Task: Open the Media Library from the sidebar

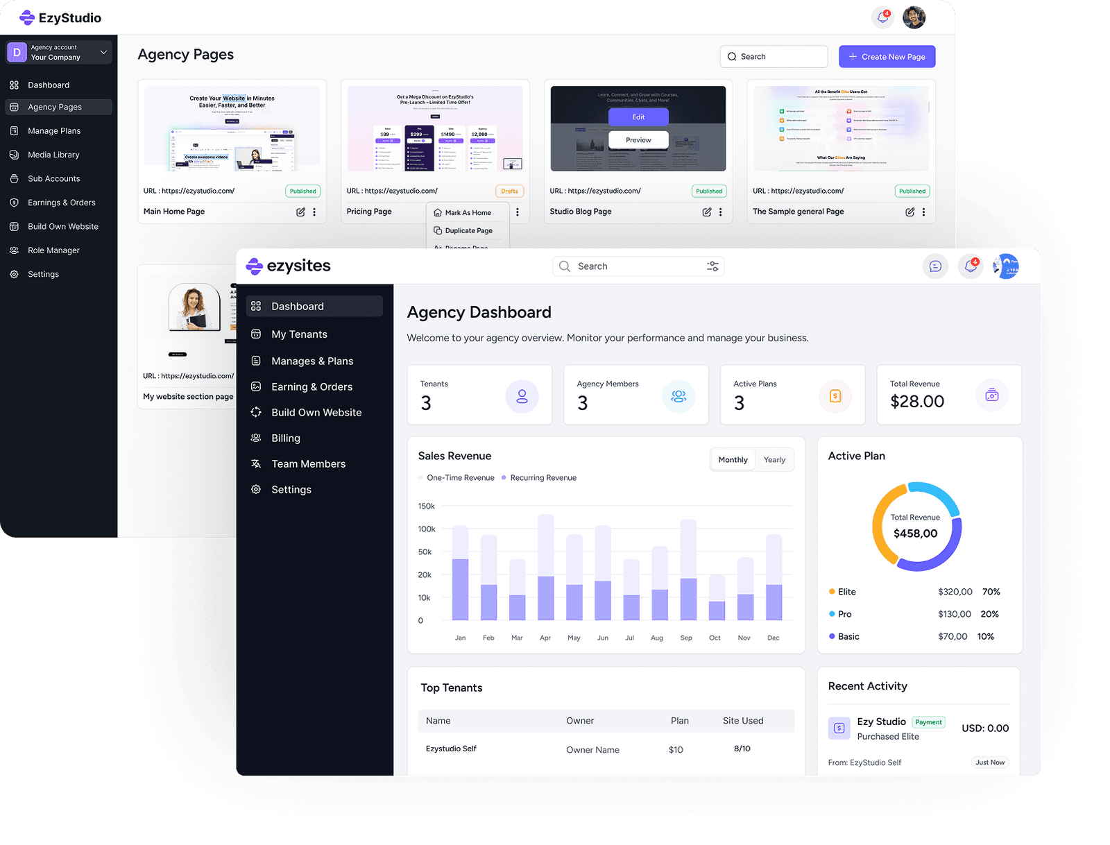Action: coord(52,154)
